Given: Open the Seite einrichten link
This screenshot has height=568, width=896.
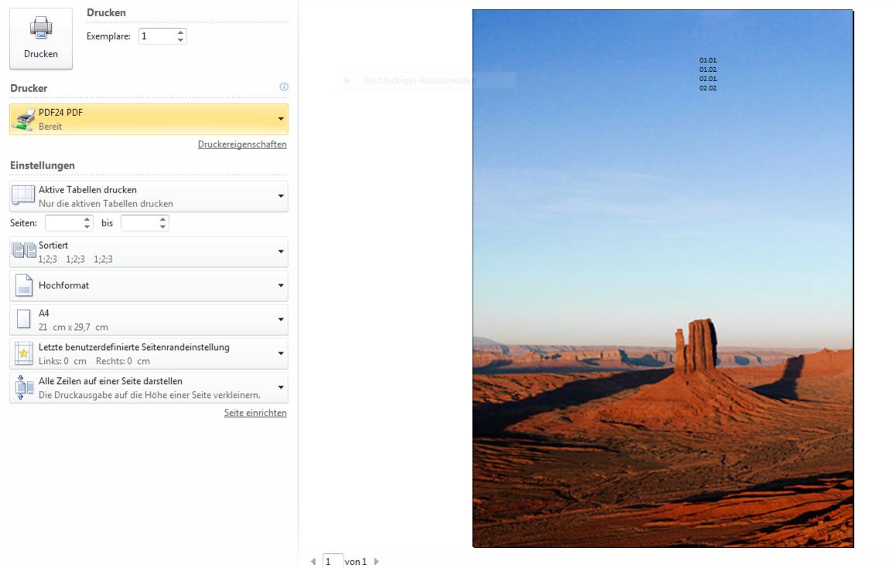Looking at the screenshot, I should click(x=255, y=413).
